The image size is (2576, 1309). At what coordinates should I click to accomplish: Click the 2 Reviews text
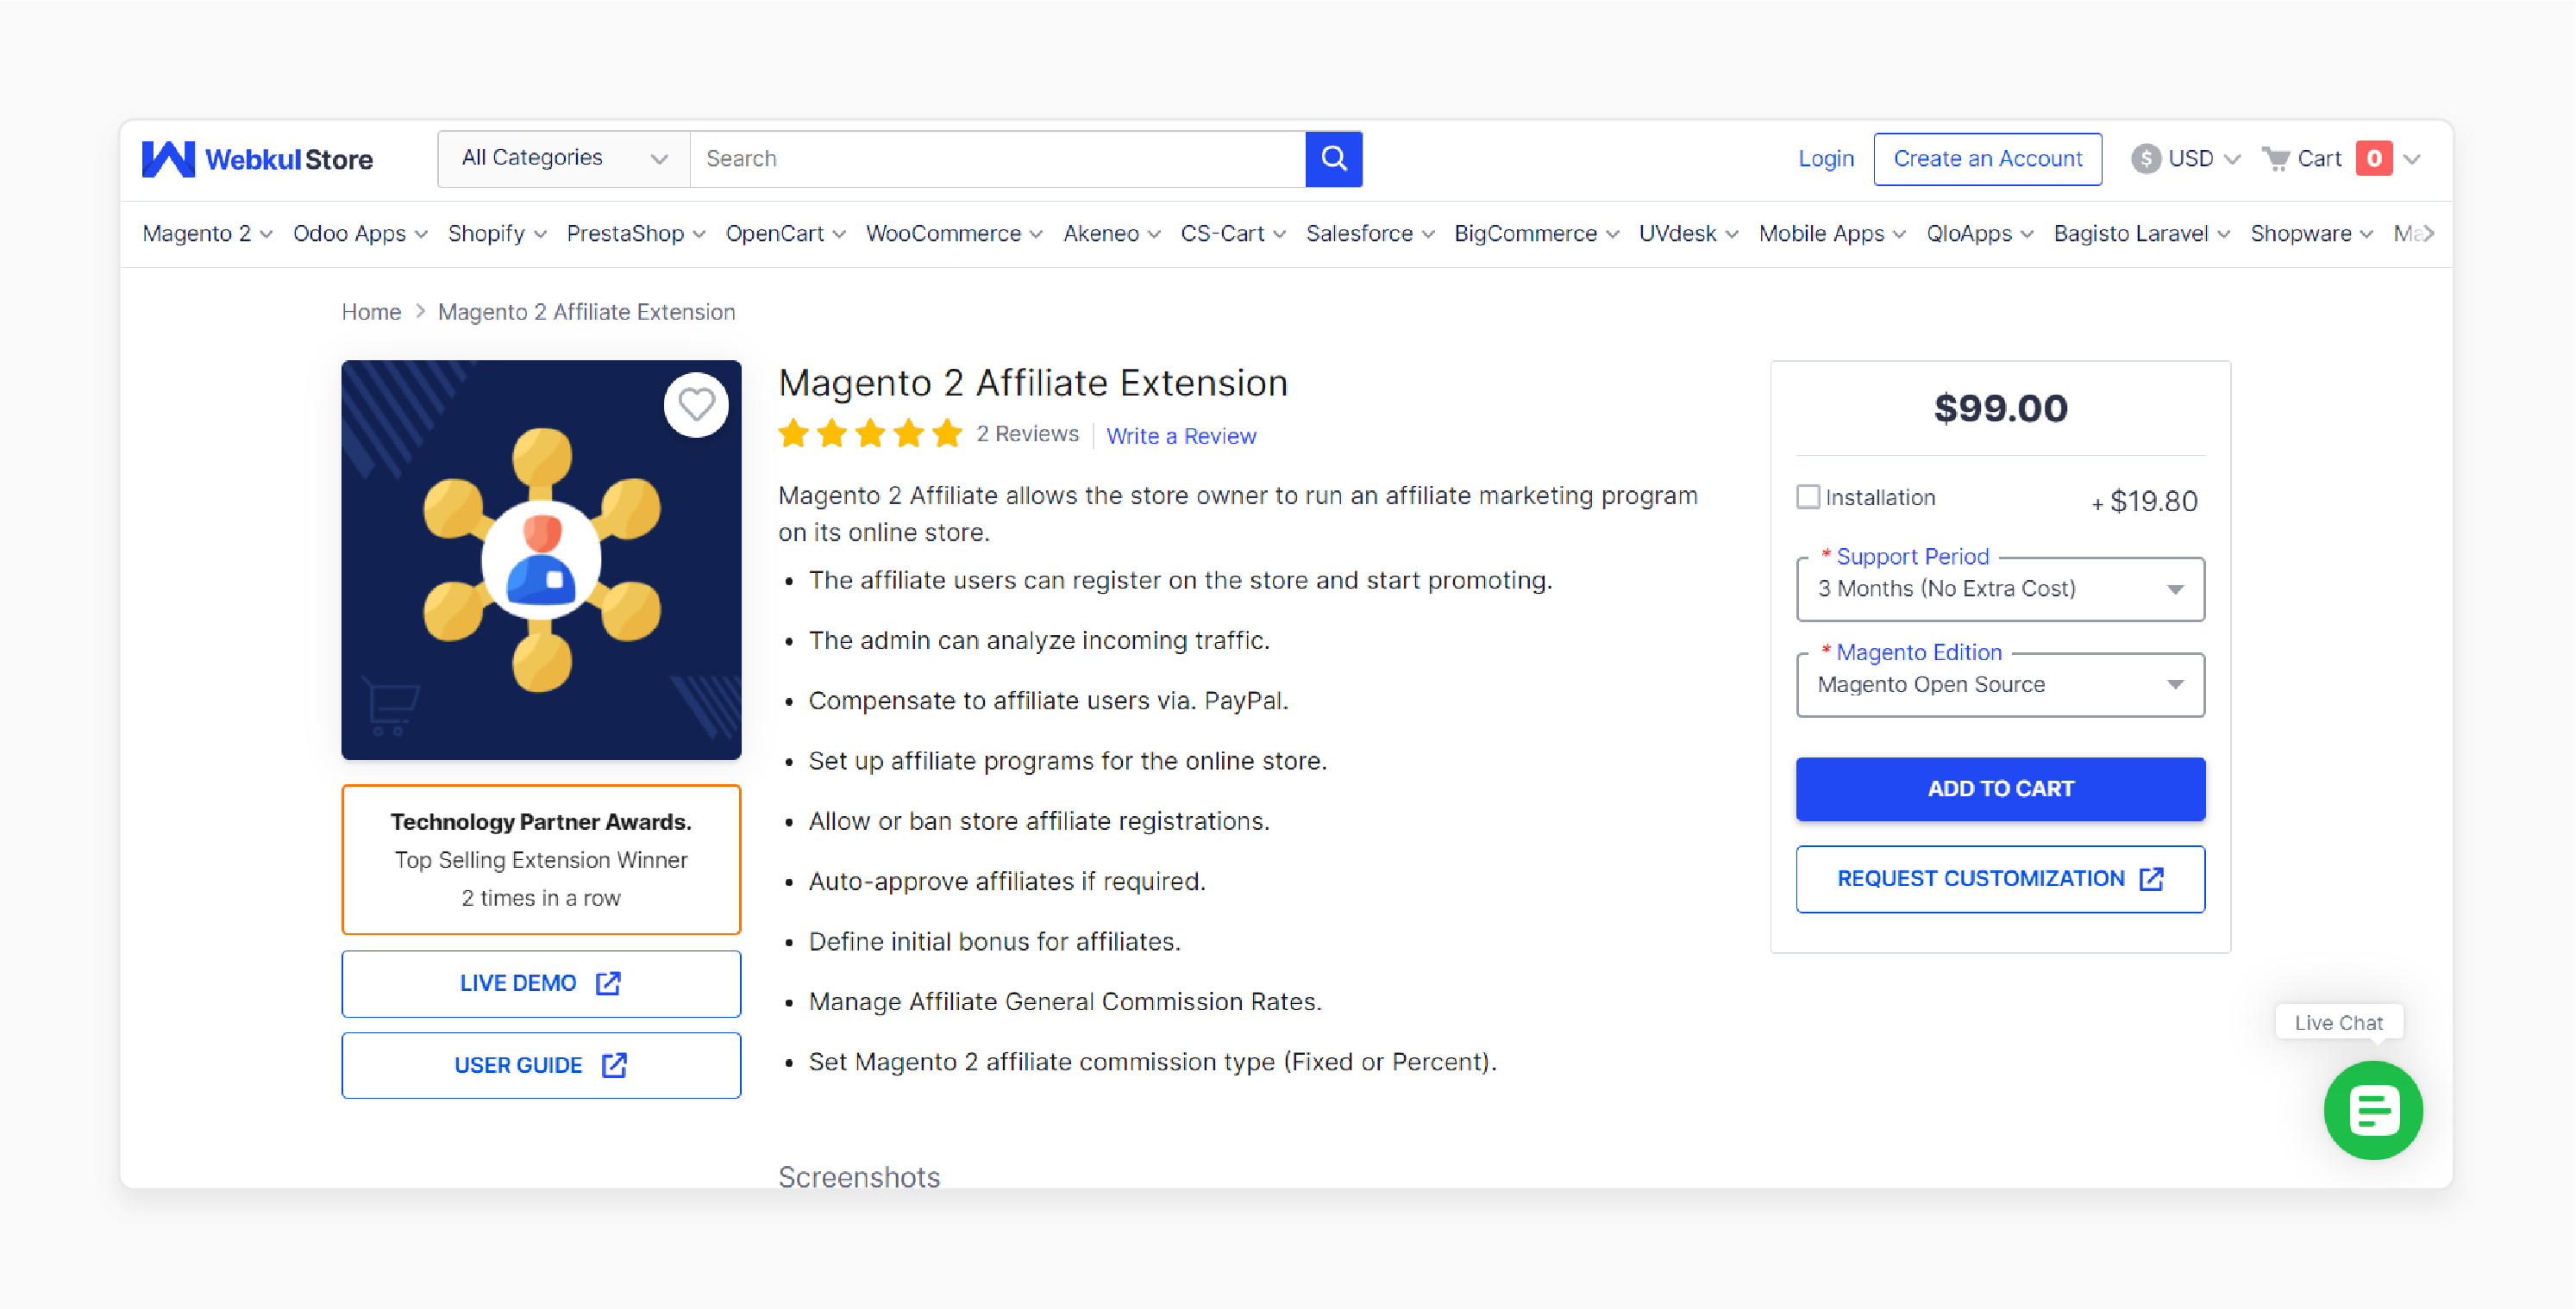1027,433
